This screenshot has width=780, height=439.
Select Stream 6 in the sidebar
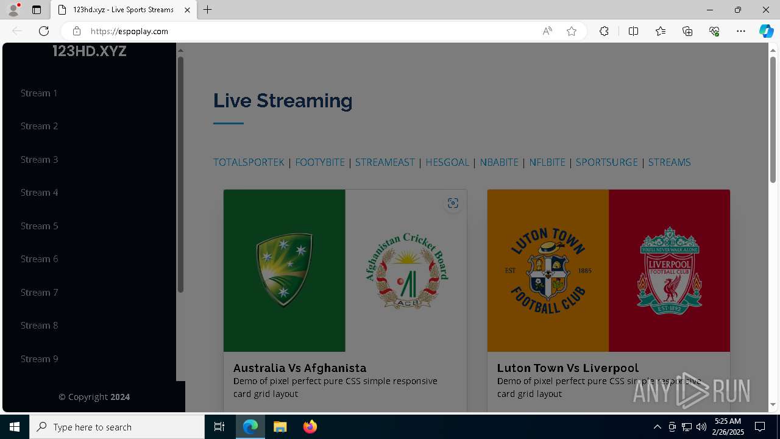pyautogui.click(x=39, y=259)
